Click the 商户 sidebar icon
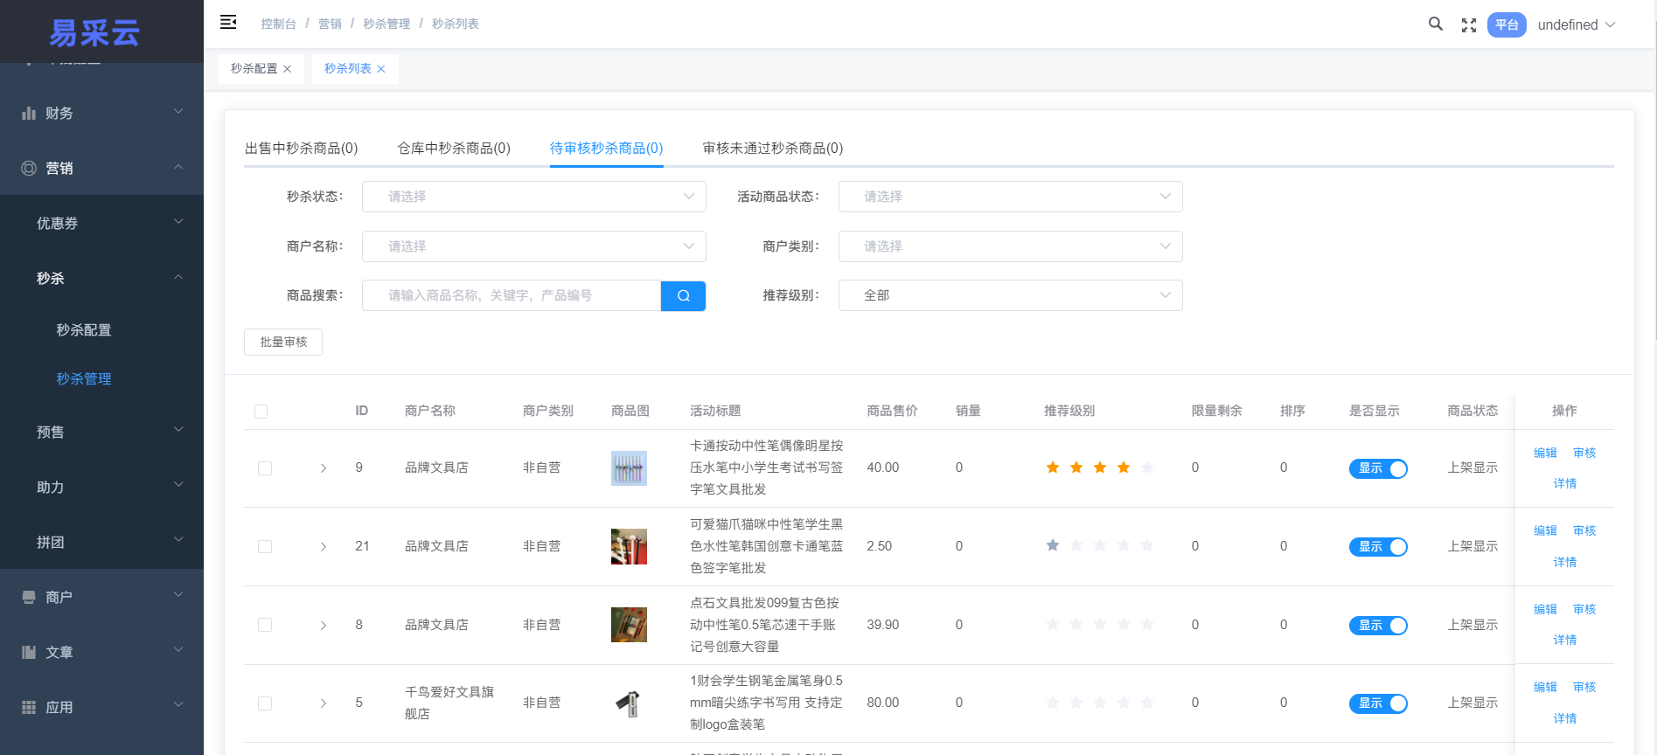The width and height of the screenshot is (1657, 755). click(29, 597)
